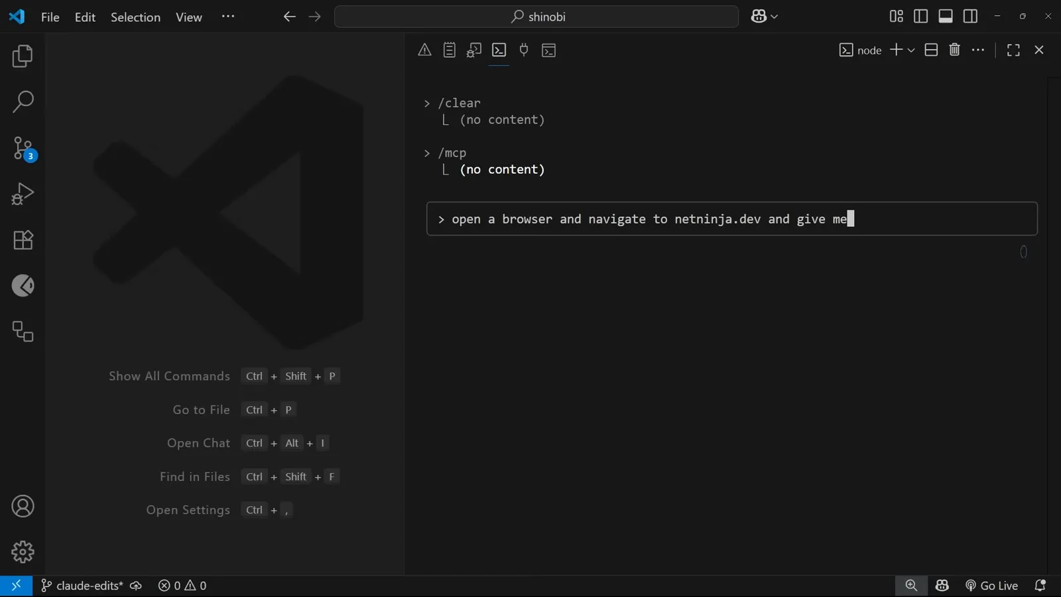Image resolution: width=1061 pixels, height=597 pixels.
Task: Open the terminal panel more actions menu
Action: 978,50
